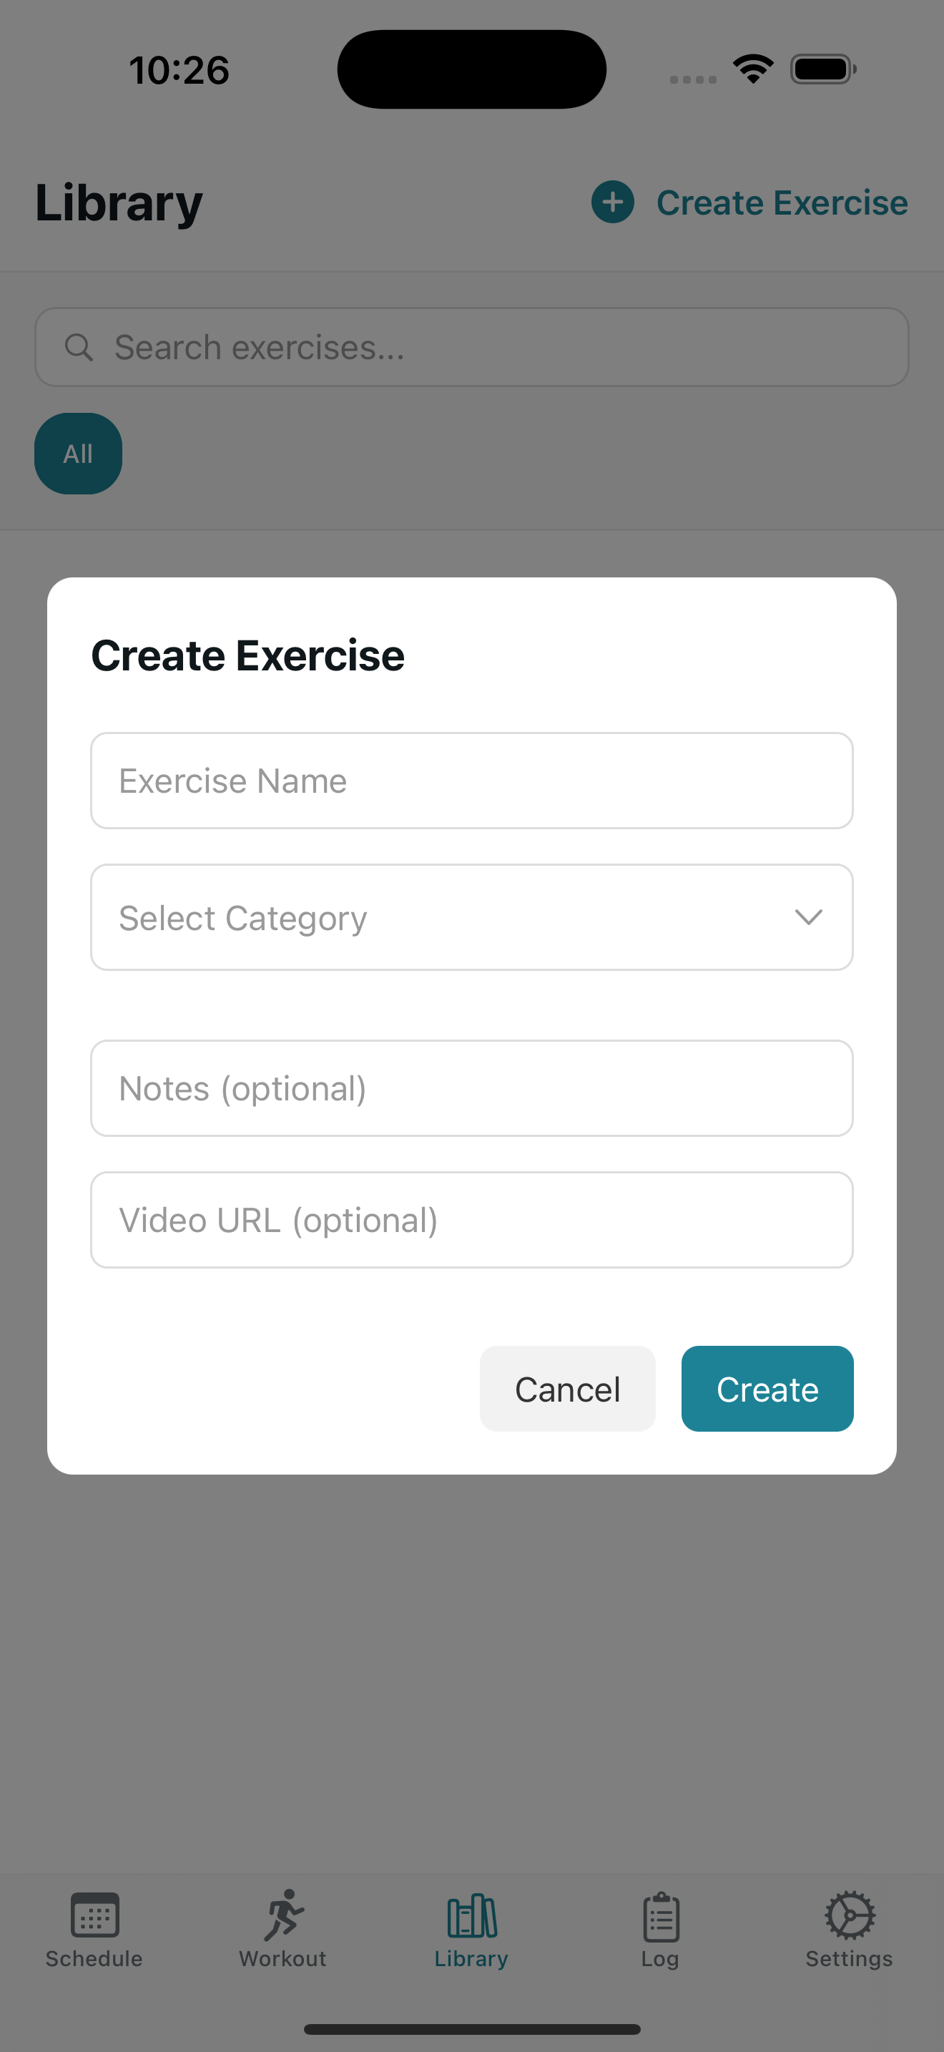Tap the plus icon next to Create Exercise

[x=611, y=202]
